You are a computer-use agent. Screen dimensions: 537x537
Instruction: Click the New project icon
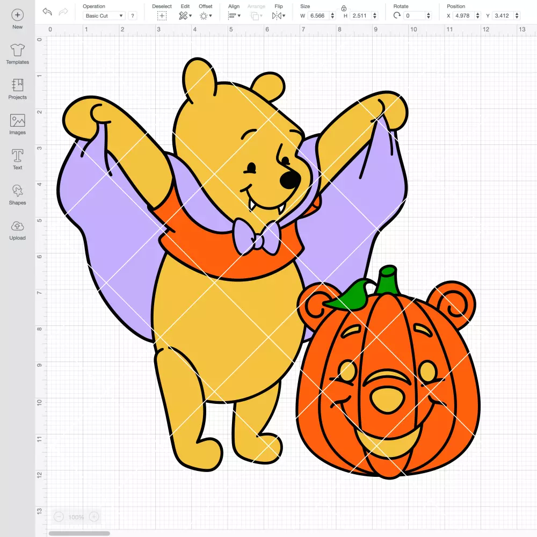18,15
